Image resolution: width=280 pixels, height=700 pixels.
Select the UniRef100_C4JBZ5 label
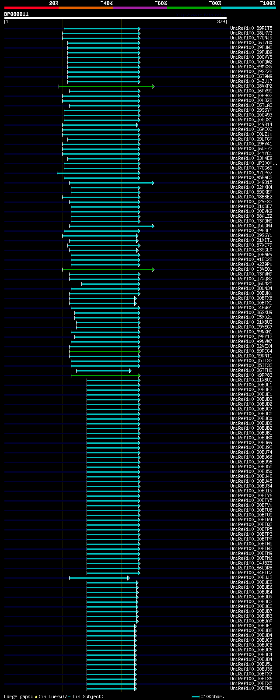251,563
